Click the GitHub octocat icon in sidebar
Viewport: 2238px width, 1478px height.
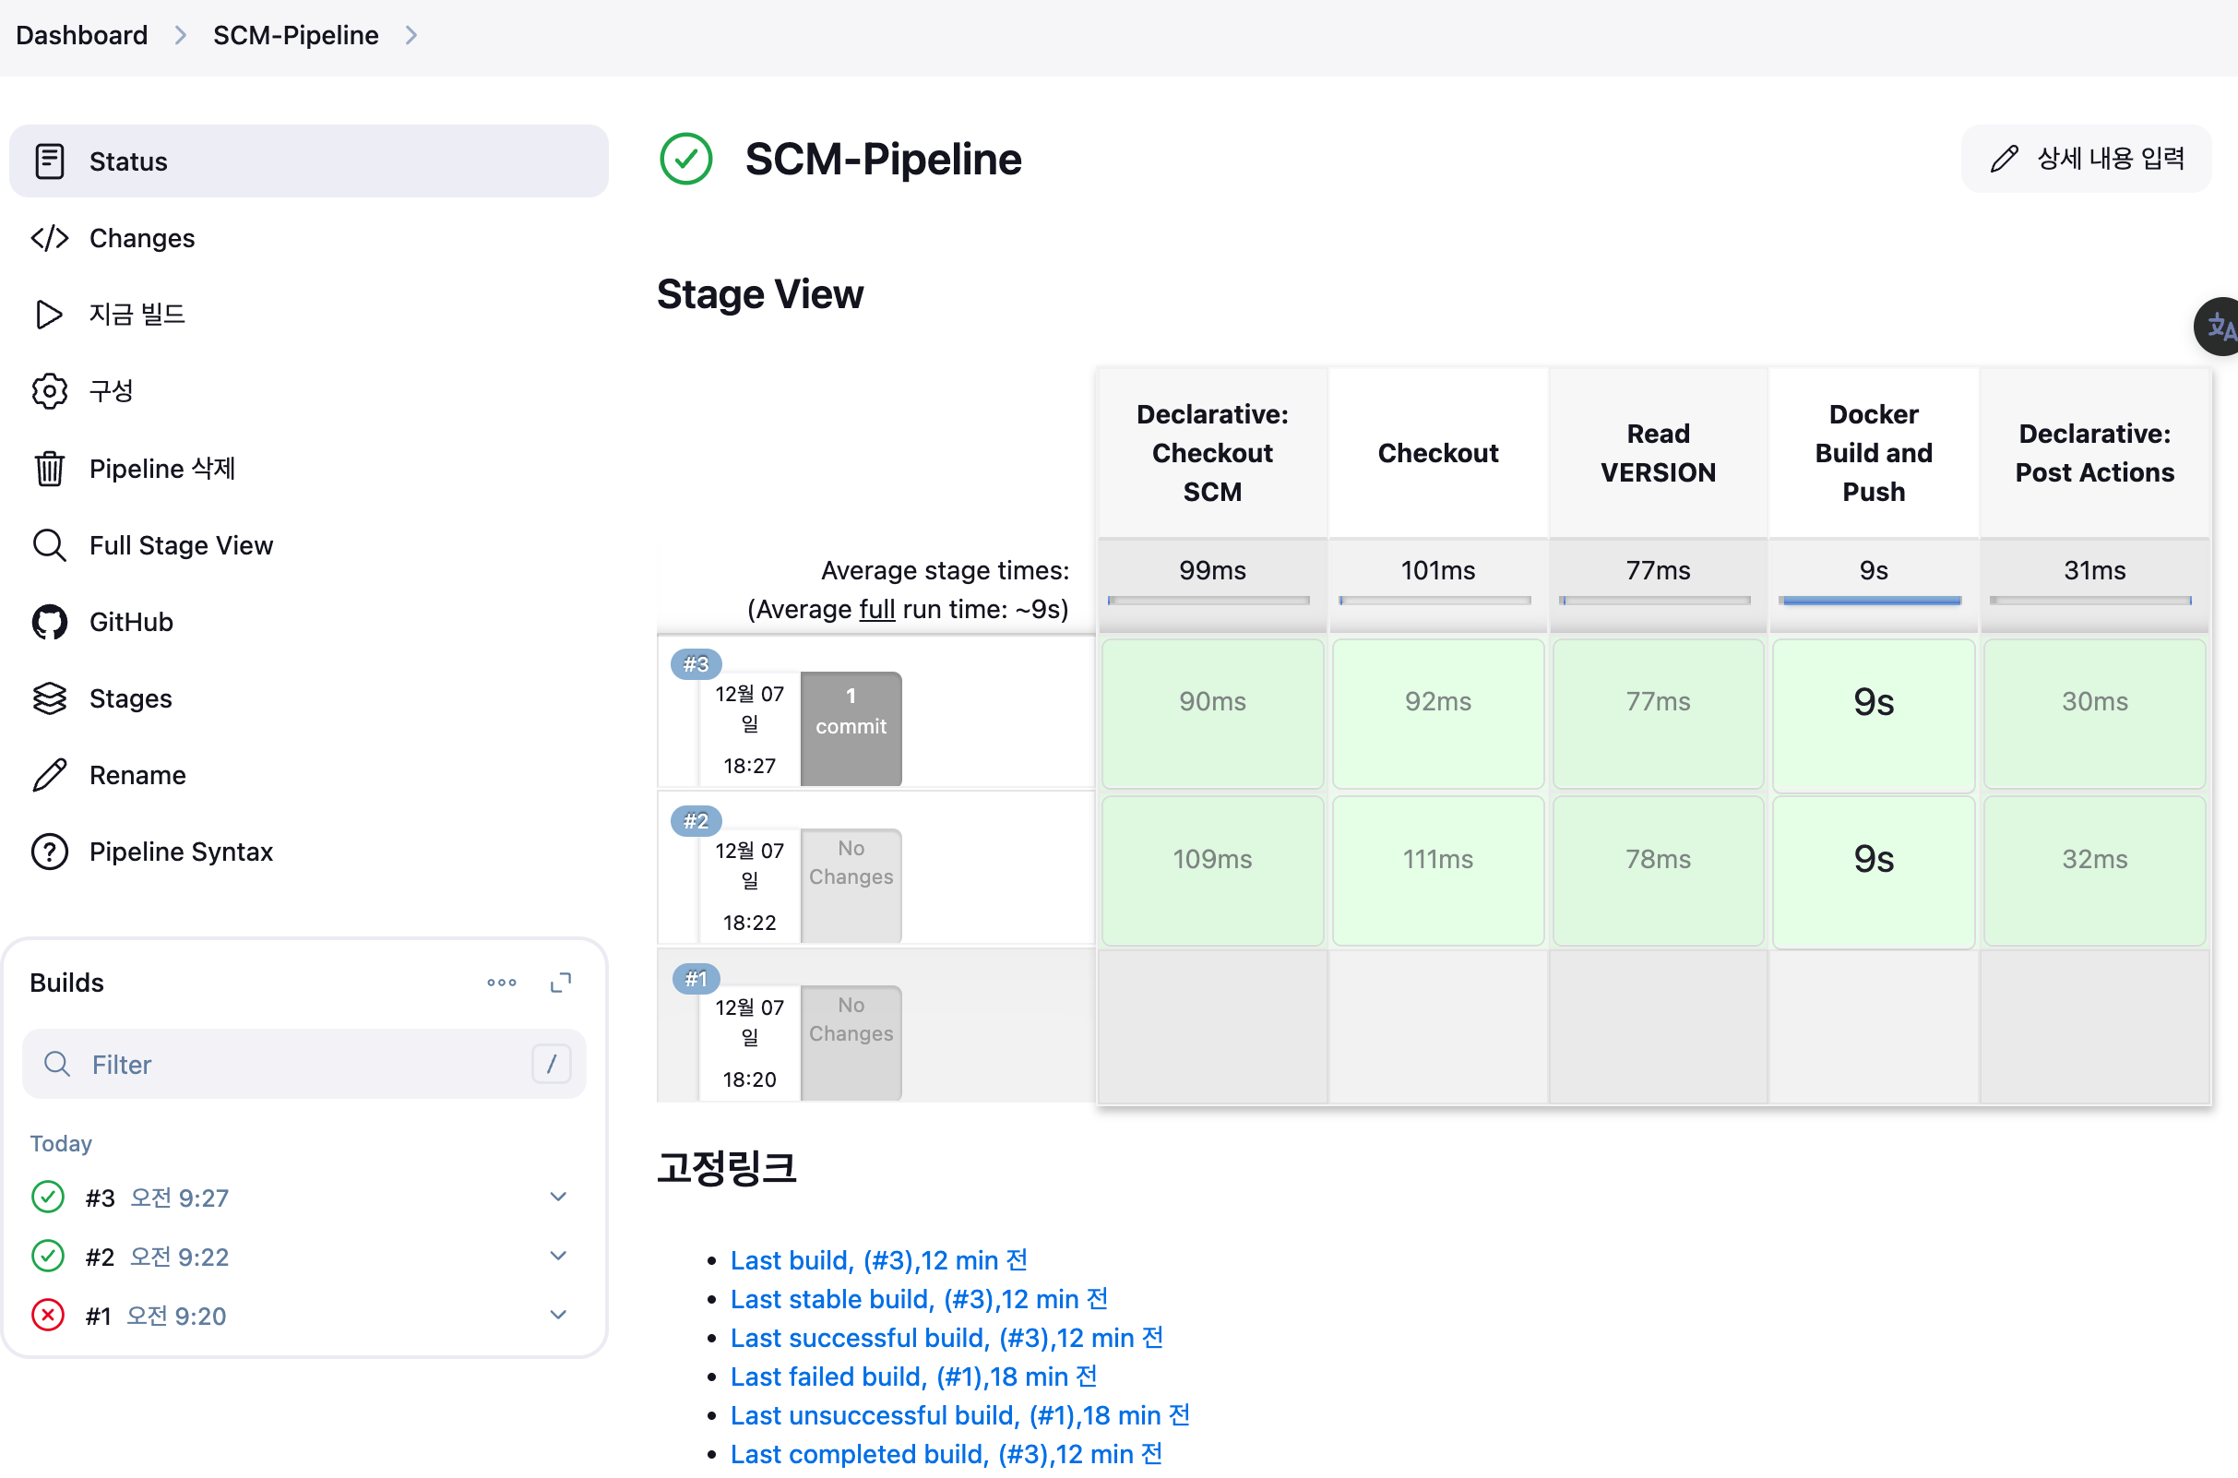click(49, 622)
